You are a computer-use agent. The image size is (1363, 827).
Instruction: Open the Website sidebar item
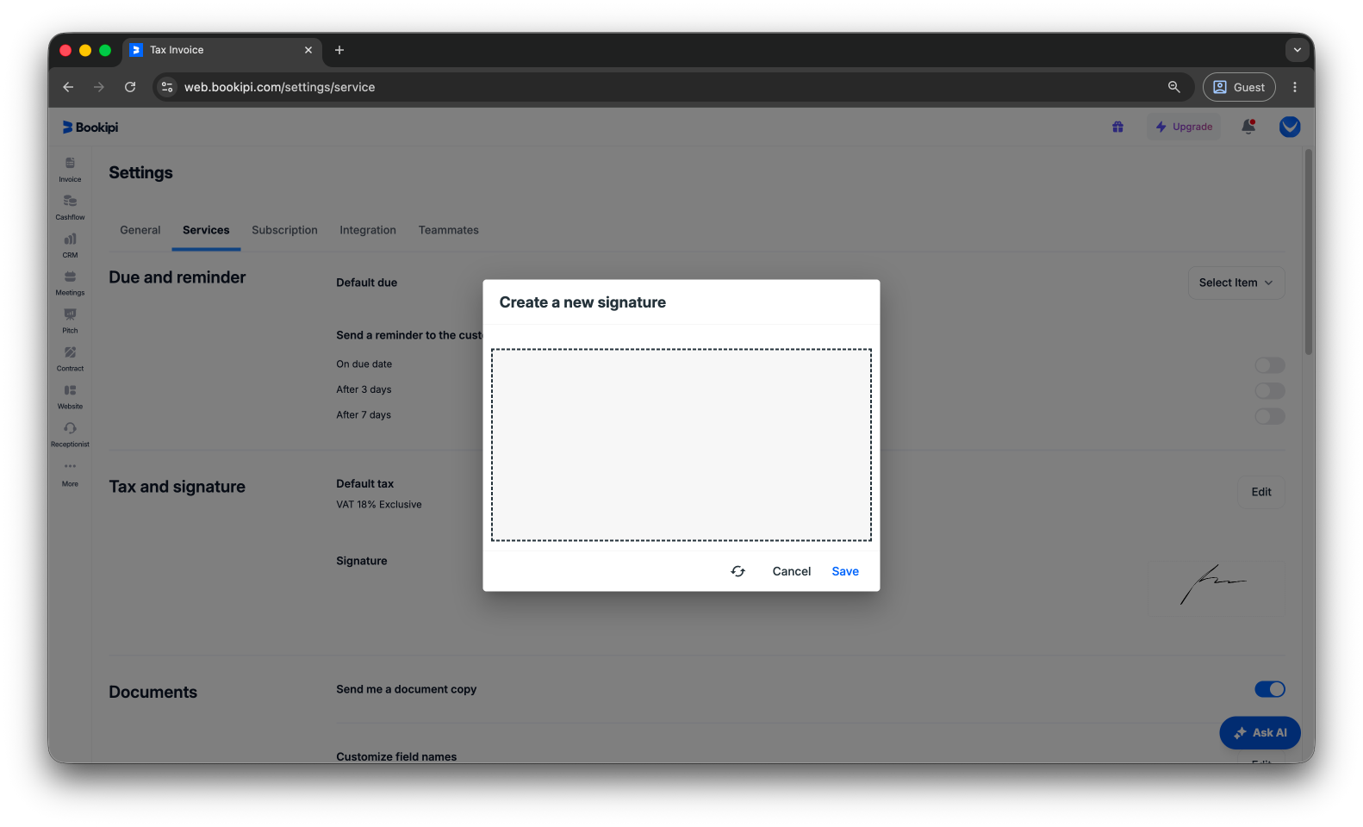pyautogui.click(x=70, y=397)
